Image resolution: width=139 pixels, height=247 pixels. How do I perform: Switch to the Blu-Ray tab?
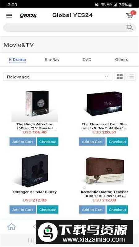click(x=52, y=60)
